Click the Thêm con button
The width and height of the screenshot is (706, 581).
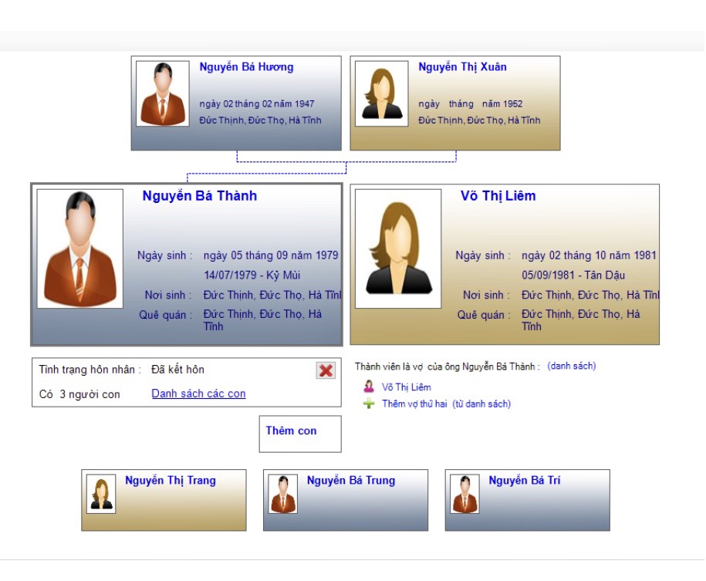pyautogui.click(x=300, y=434)
